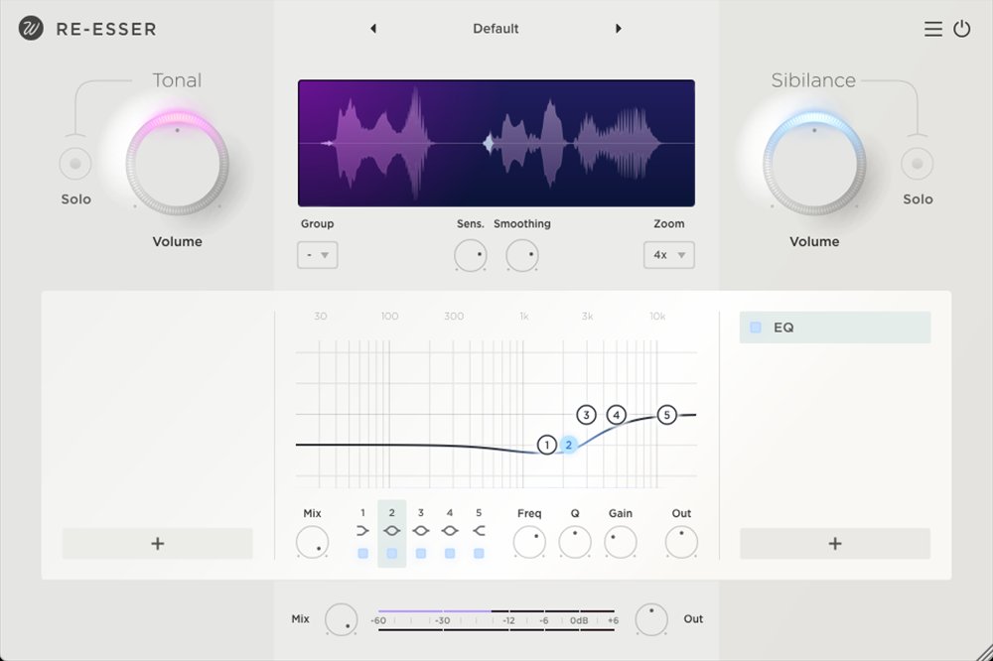Click the waveform display

496,143
